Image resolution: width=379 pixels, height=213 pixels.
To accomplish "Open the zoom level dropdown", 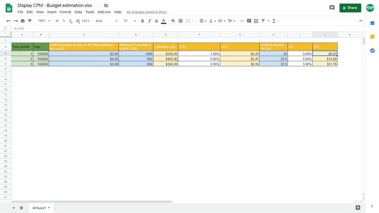I will tap(44, 21).
